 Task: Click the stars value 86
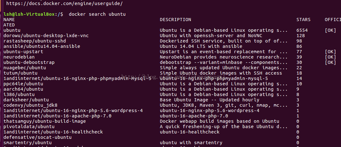(x=299, y=46)
